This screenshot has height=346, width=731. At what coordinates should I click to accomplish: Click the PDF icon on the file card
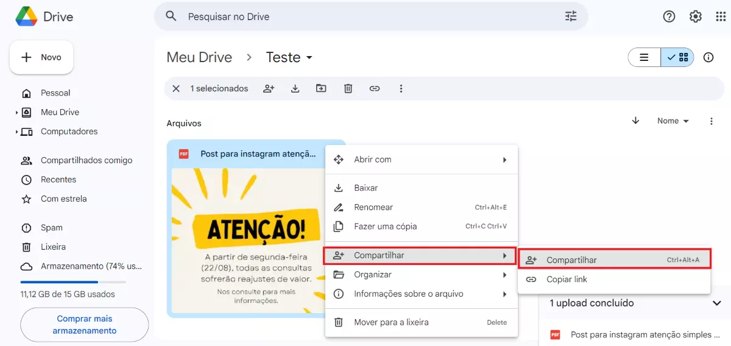click(x=183, y=154)
